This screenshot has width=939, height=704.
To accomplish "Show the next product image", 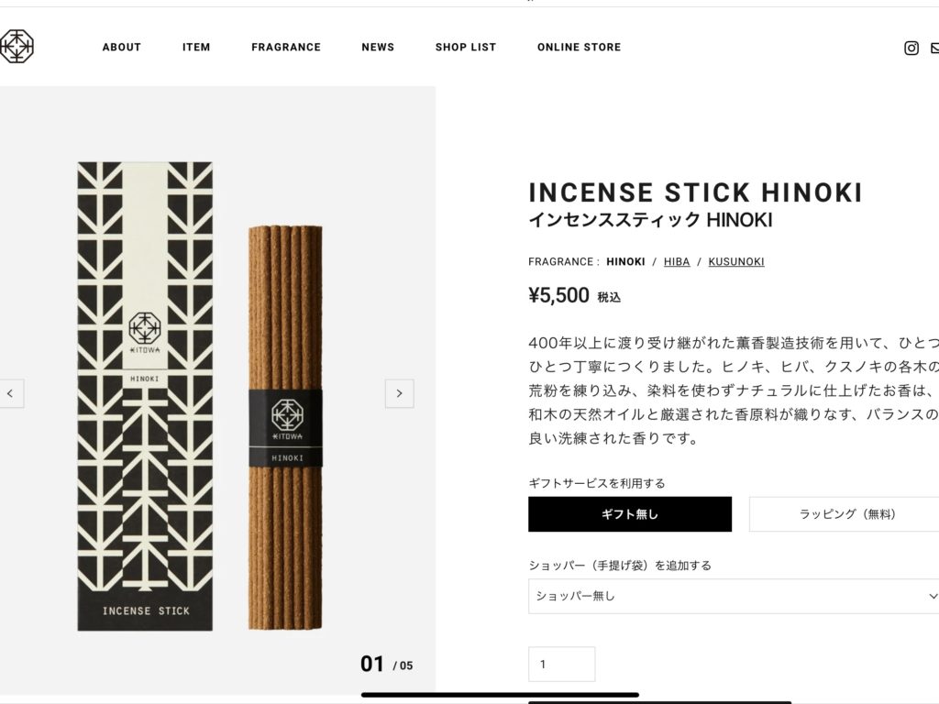I will (x=400, y=393).
